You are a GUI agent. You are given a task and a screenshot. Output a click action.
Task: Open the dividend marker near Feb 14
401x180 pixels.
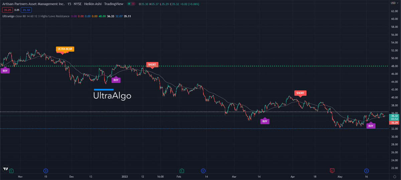pos(203,171)
